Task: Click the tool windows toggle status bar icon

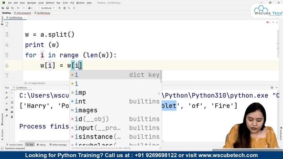Action: pos(2,148)
